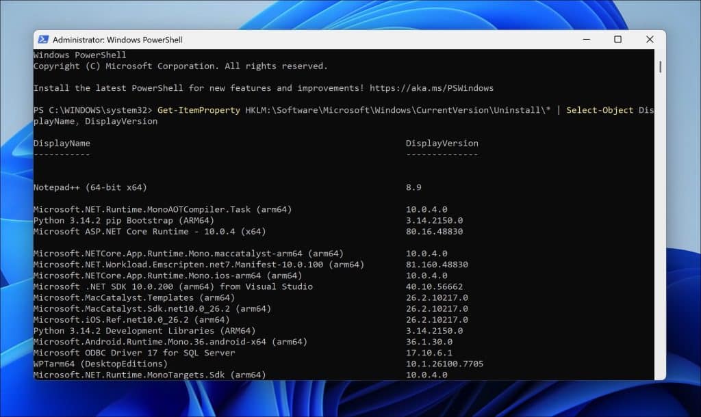
Task: Open the aka.ms/PSWindows link
Action: tap(431, 88)
